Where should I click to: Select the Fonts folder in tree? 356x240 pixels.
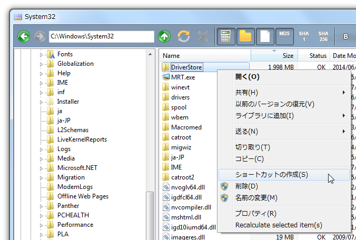point(65,54)
